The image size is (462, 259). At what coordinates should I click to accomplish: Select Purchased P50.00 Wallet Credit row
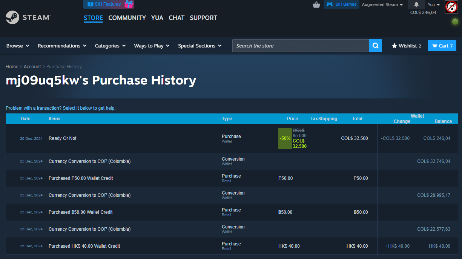click(x=232, y=178)
